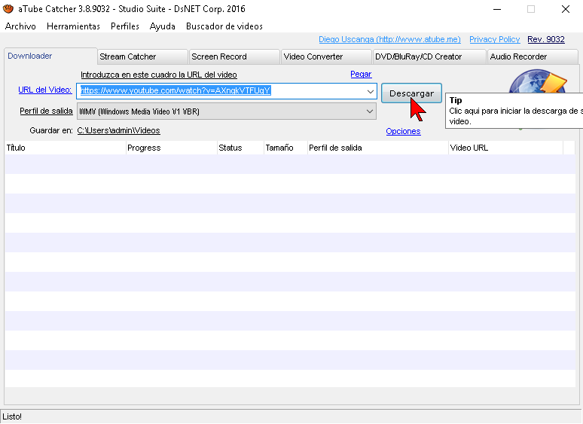This screenshot has height=424, width=583.
Task: Switch to the Screen Record tab
Action: pos(234,56)
